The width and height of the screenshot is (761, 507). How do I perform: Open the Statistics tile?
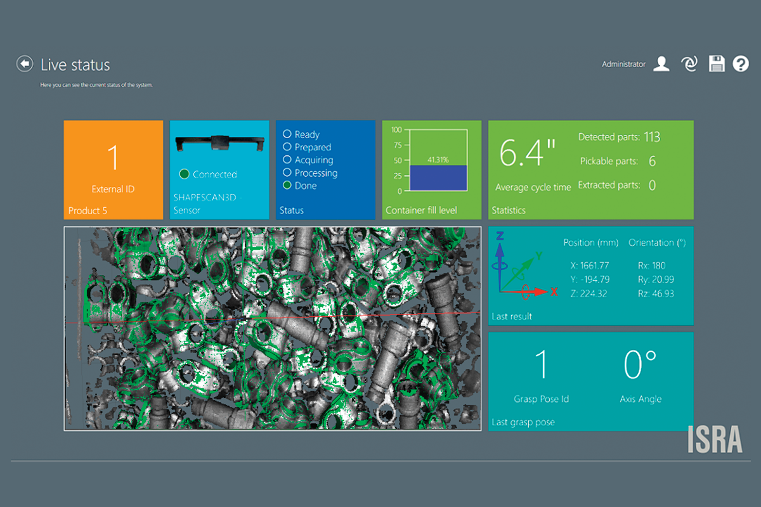[x=591, y=170]
